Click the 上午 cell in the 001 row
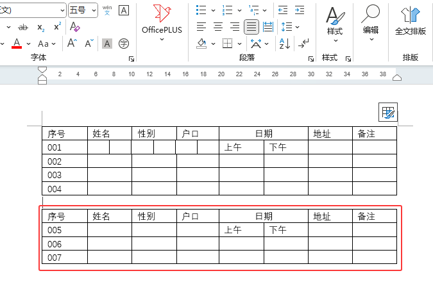Viewport: 433px width, 305px height. [241, 147]
